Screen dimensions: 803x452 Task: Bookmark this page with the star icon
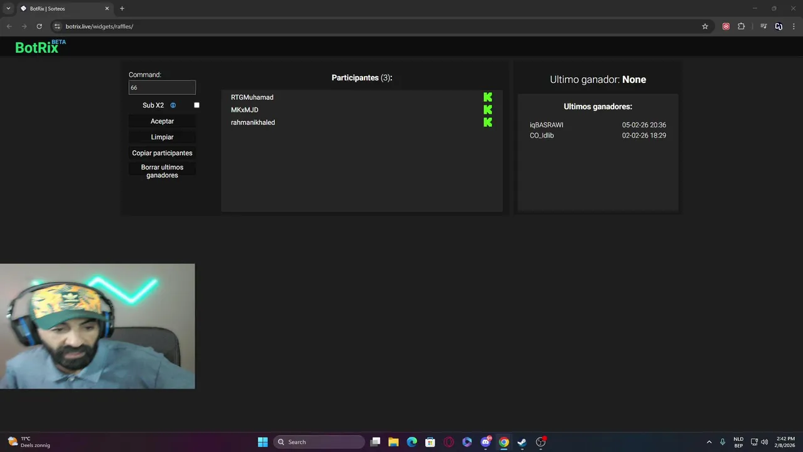(705, 26)
